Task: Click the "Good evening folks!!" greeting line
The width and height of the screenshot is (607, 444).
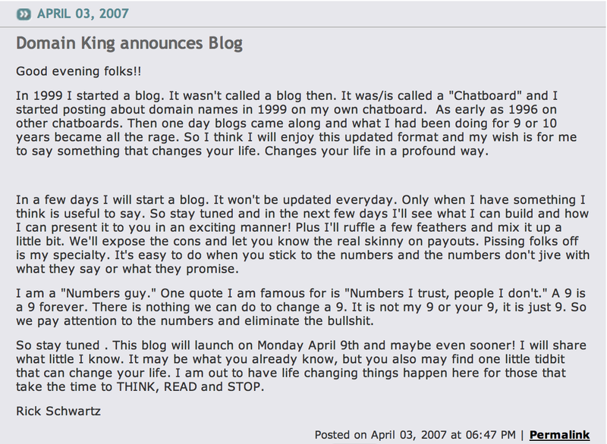Action: click(x=79, y=71)
